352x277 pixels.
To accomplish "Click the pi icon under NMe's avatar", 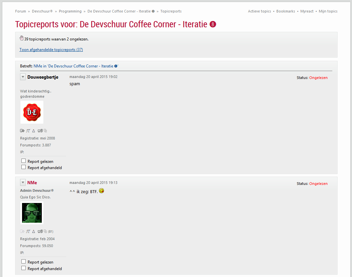I will click(x=28, y=231).
